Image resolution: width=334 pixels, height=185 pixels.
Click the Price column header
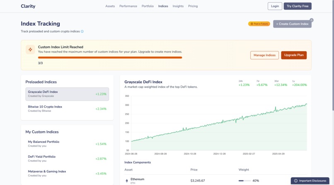(194, 170)
